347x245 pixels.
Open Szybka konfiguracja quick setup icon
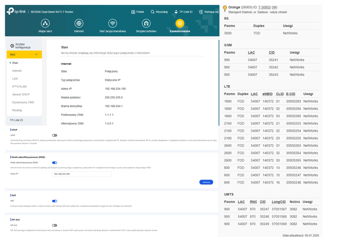(12, 46)
